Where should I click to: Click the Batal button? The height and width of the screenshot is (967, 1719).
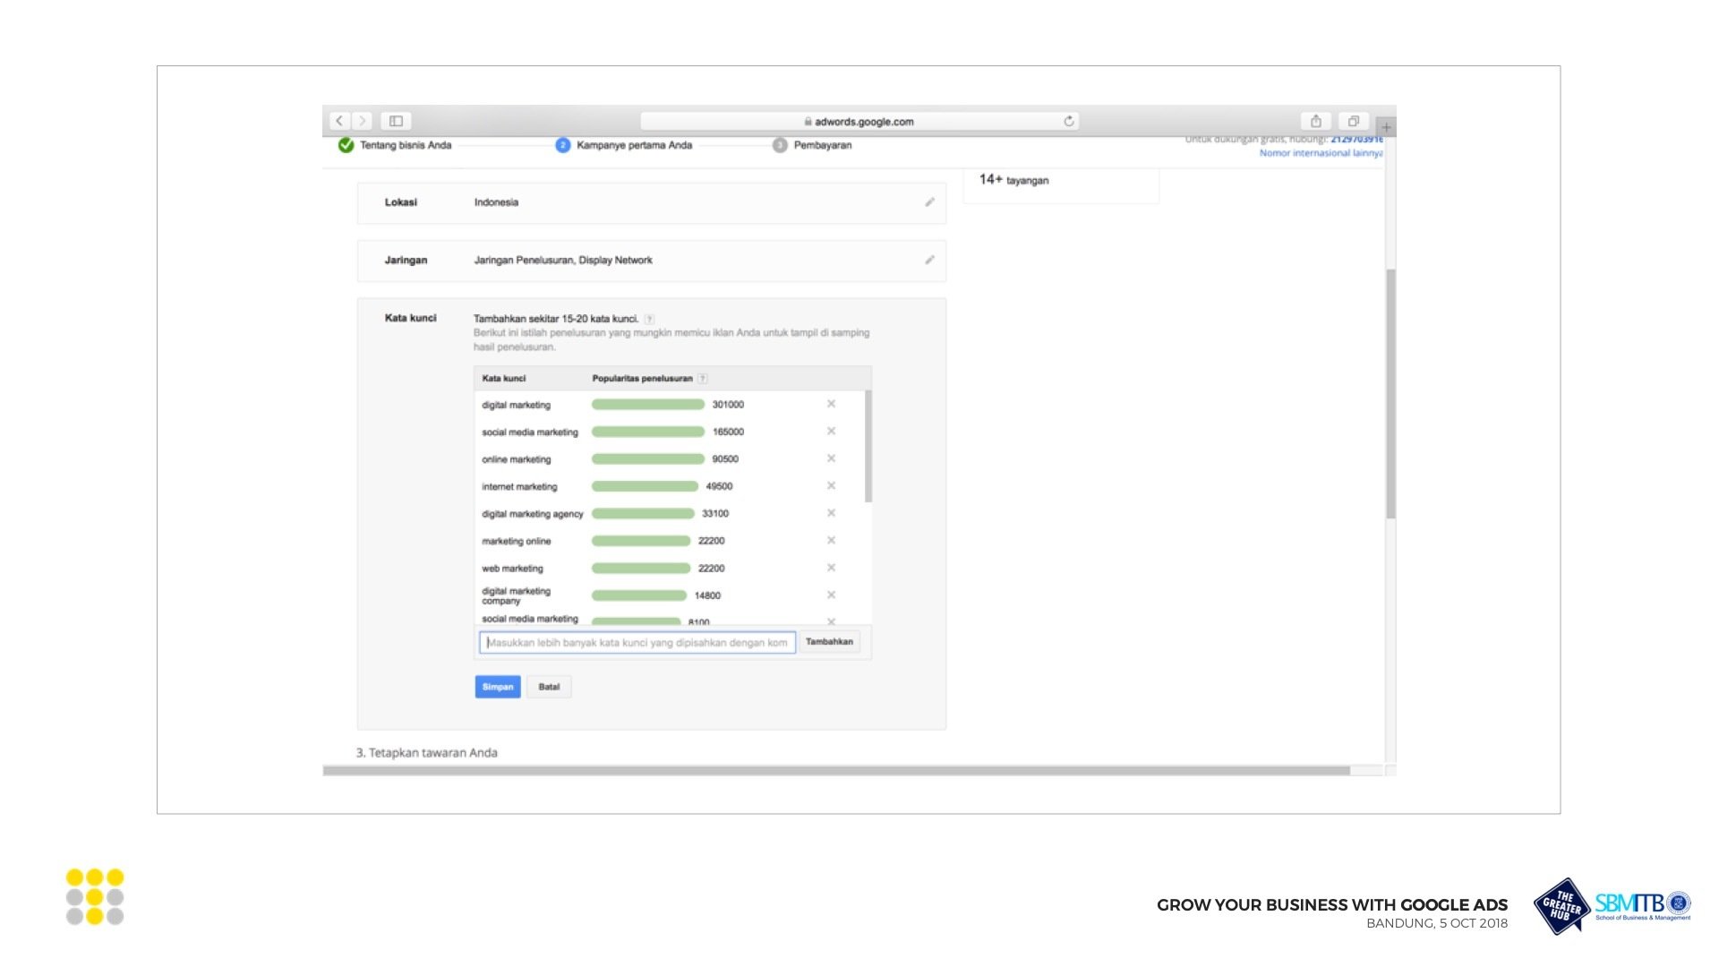pos(549,687)
